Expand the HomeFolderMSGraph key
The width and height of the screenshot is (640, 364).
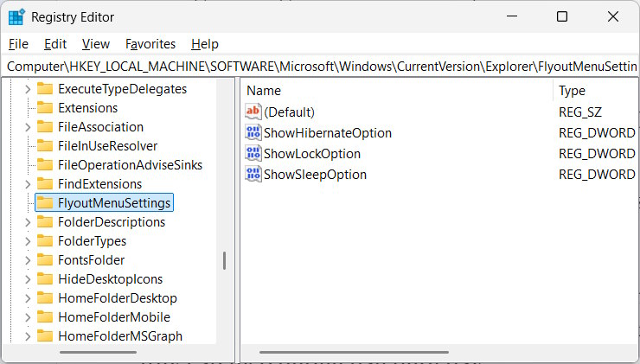click(28, 336)
